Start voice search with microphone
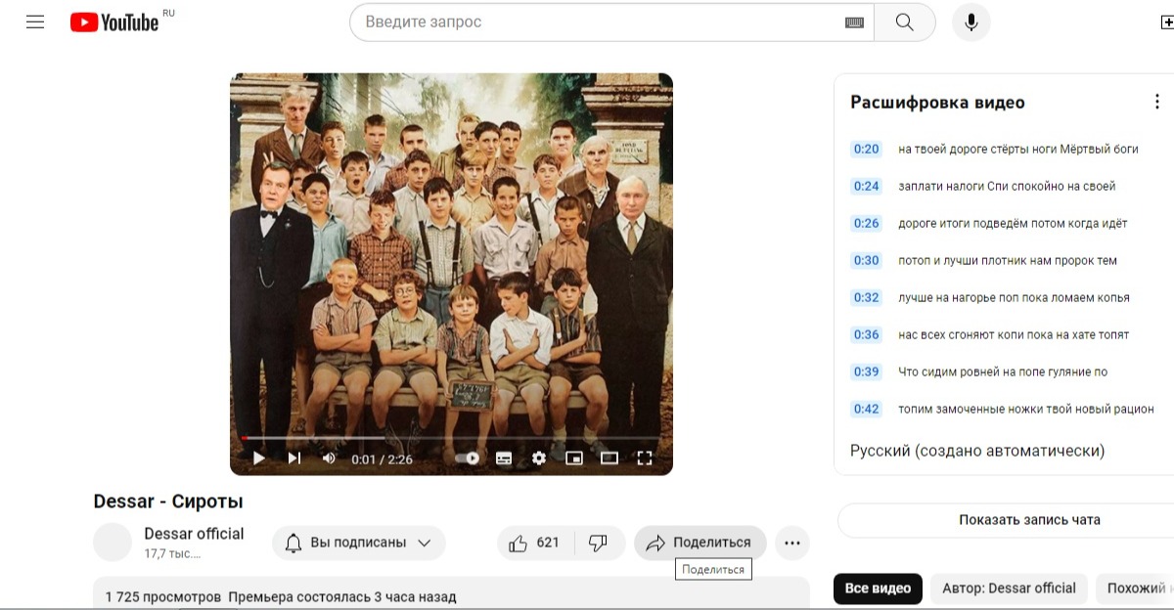The height and width of the screenshot is (610, 1174). [971, 22]
